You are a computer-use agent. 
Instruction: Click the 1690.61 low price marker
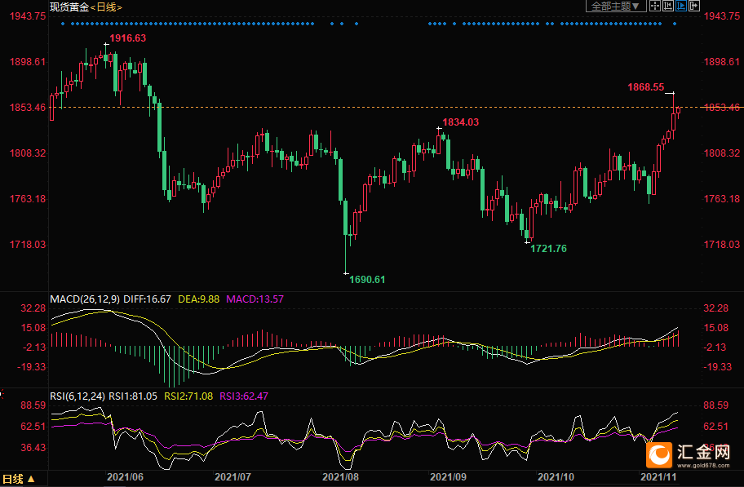(367, 279)
